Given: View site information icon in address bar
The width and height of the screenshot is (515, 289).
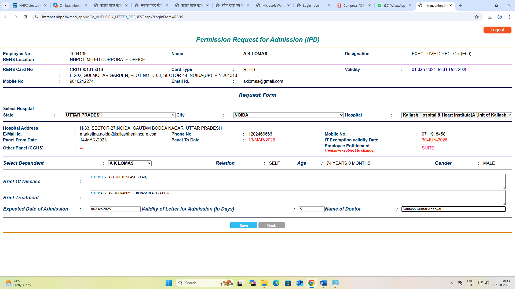Looking at the screenshot, I should click(x=37, y=17).
